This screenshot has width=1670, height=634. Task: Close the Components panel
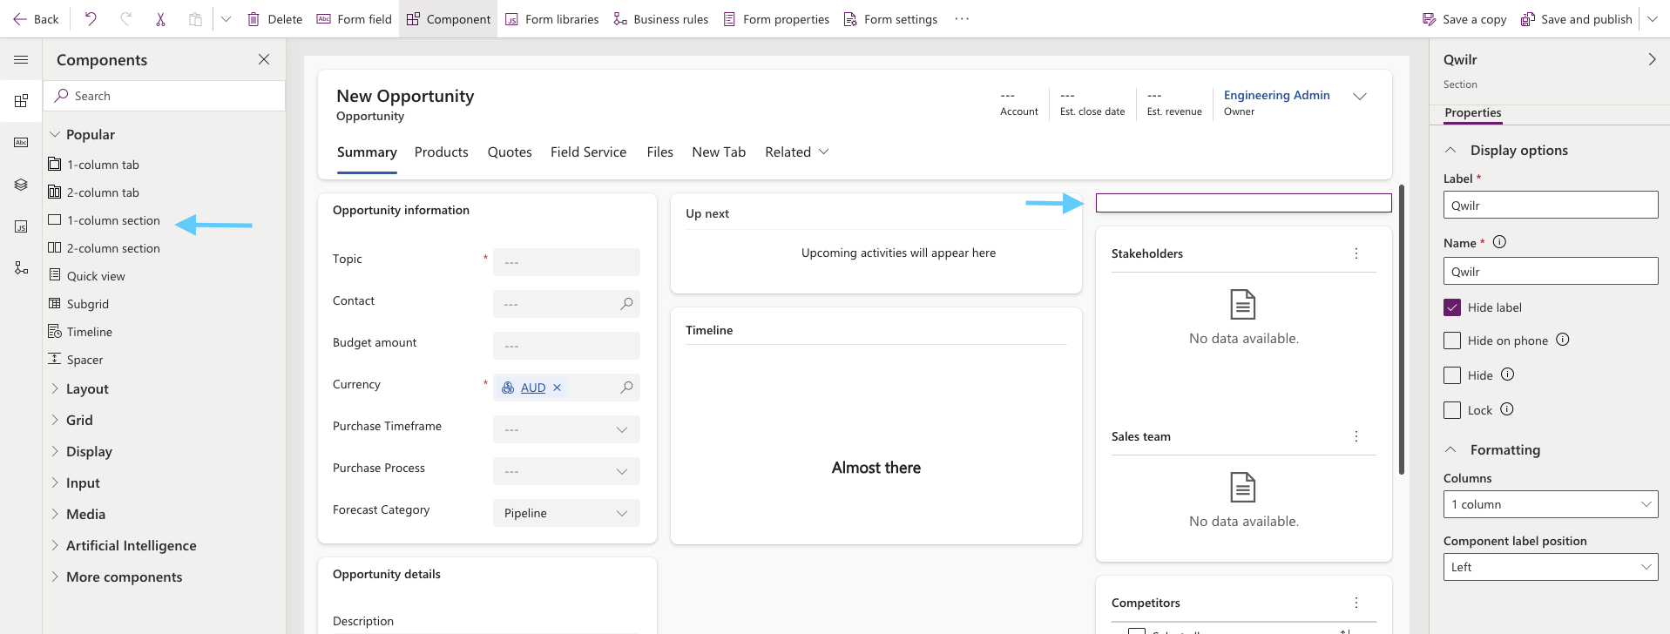click(x=264, y=59)
